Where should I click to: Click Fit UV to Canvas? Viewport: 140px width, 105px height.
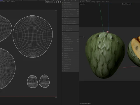70,28
